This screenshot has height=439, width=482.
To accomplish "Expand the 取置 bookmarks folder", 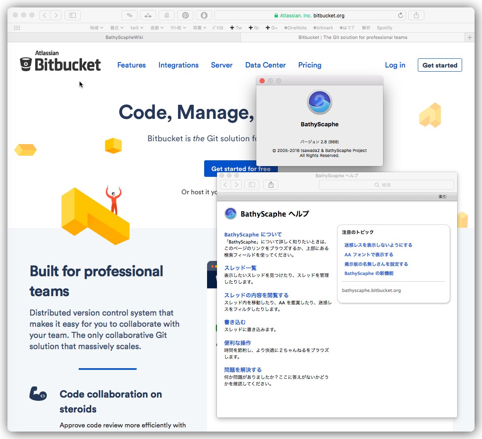I will pyautogui.click(x=200, y=28).
